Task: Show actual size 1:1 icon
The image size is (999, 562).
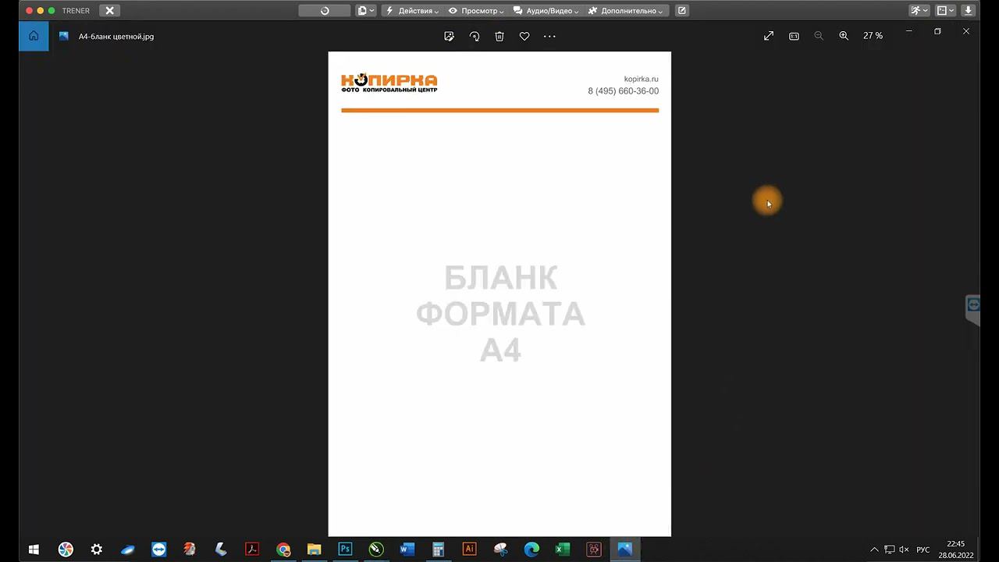Action: coord(794,36)
